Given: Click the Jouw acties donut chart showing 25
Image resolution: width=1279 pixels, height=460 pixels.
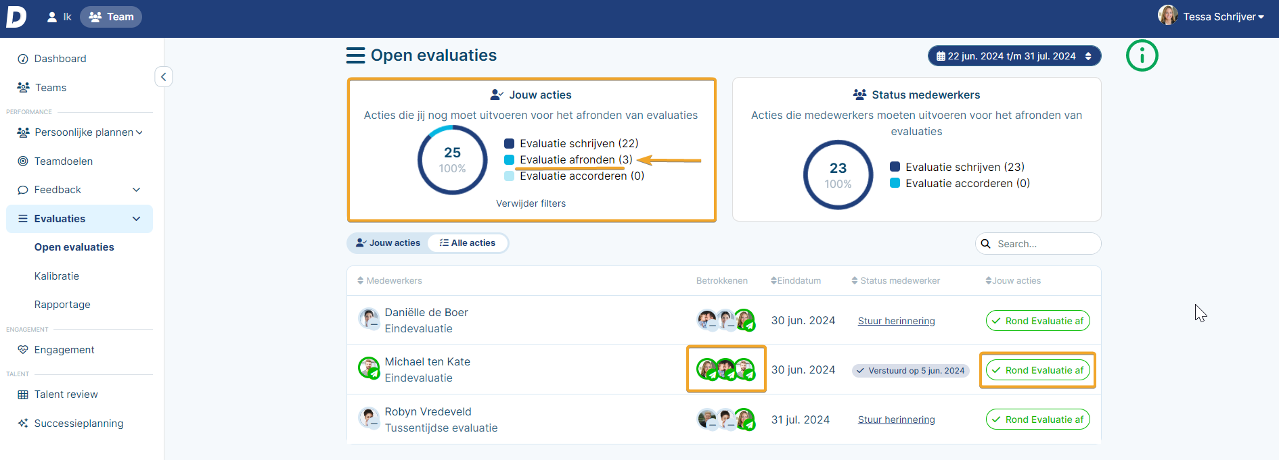Looking at the screenshot, I should click(452, 160).
